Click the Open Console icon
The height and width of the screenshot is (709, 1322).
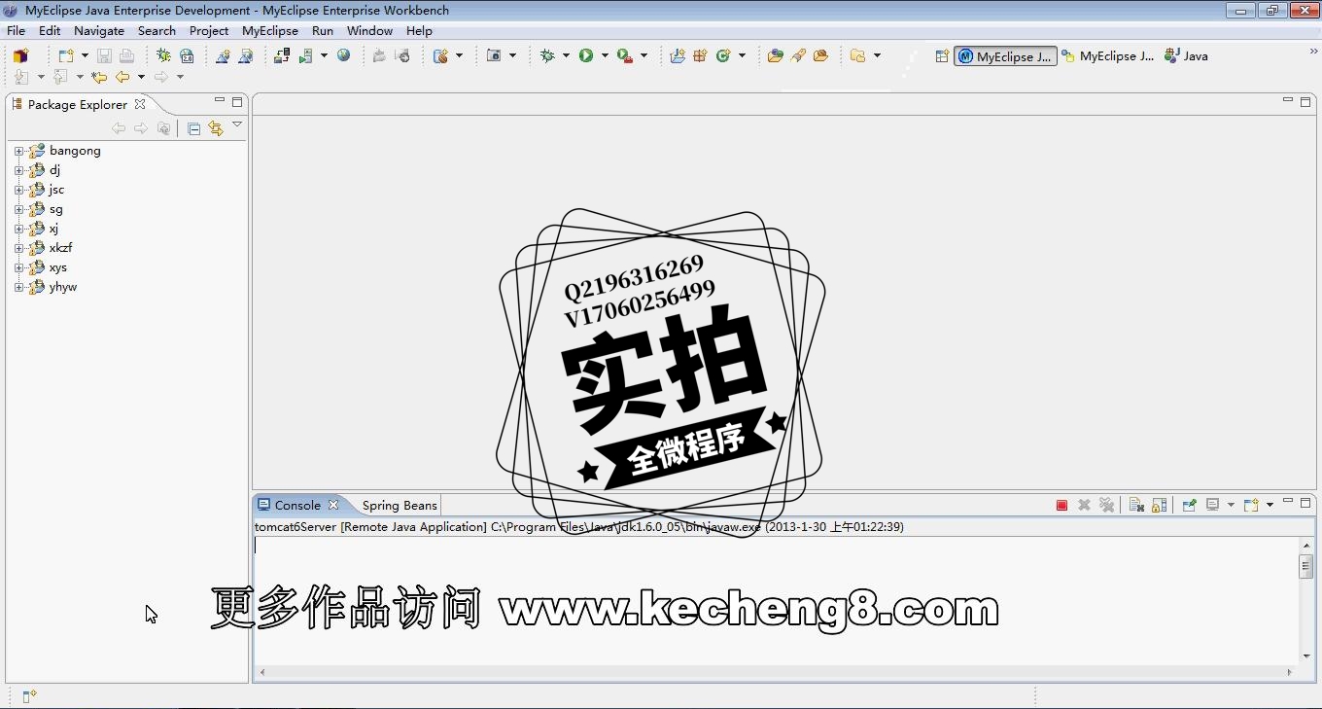pyautogui.click(x=1251, y=505)
